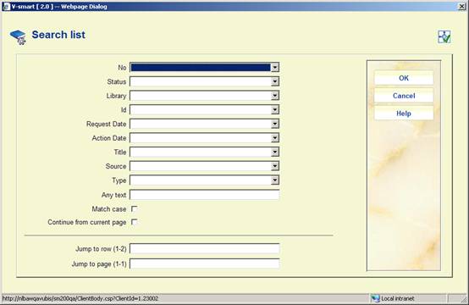
Task: Open the No dropdown list
Action: tap(274, 67)
